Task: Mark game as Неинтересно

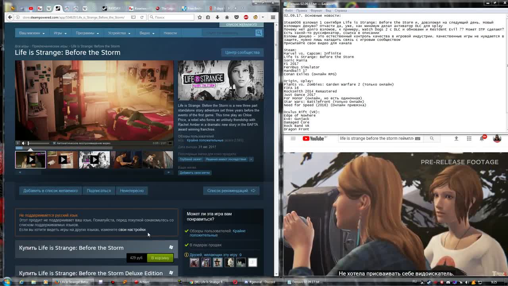Action: click(132, 191)
